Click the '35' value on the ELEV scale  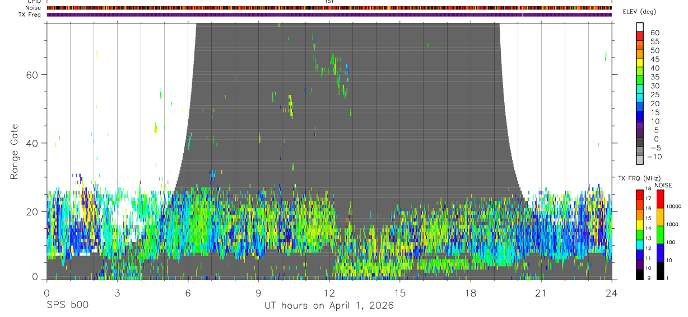coord(655,77)
